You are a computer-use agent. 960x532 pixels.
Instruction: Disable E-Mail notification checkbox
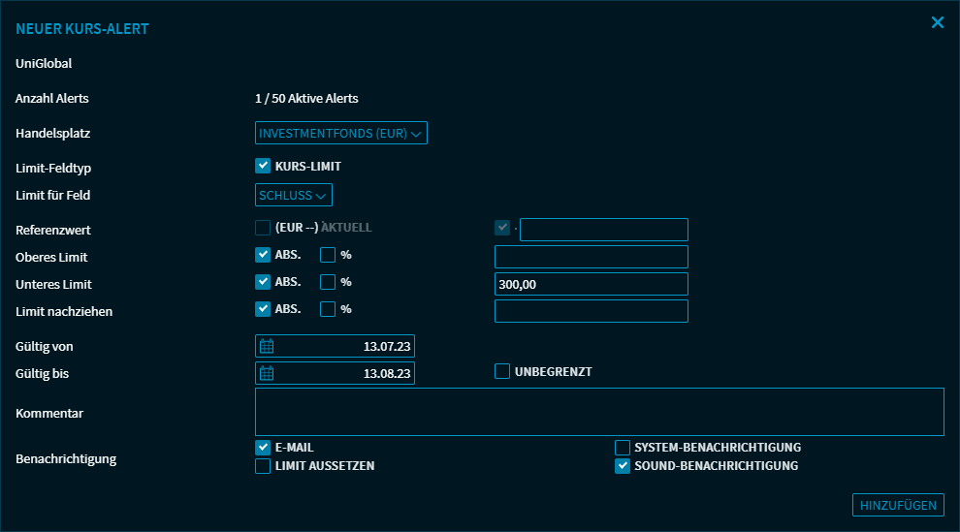point(263,448)
